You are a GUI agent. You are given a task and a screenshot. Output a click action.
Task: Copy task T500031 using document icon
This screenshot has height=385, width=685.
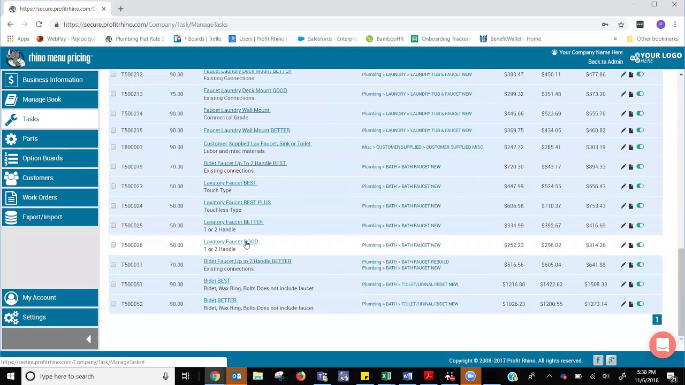(x=631, y=265)
